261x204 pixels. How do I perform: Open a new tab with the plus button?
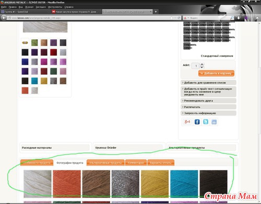pyautogui.click(x=156, y=12)
